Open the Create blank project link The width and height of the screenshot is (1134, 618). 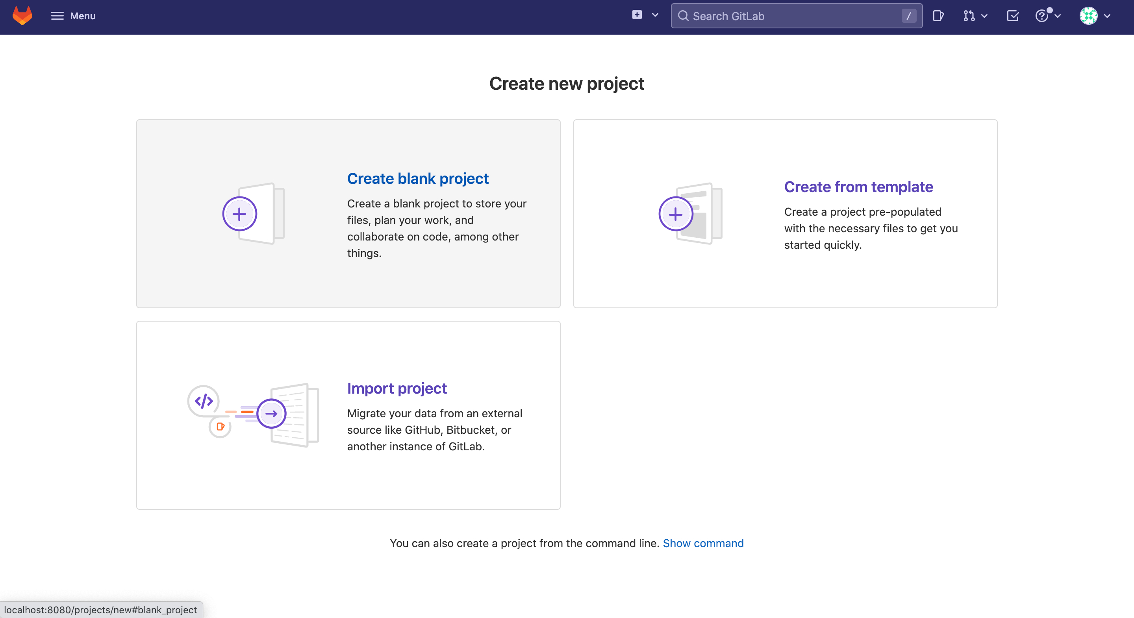(x=418, y=178)
